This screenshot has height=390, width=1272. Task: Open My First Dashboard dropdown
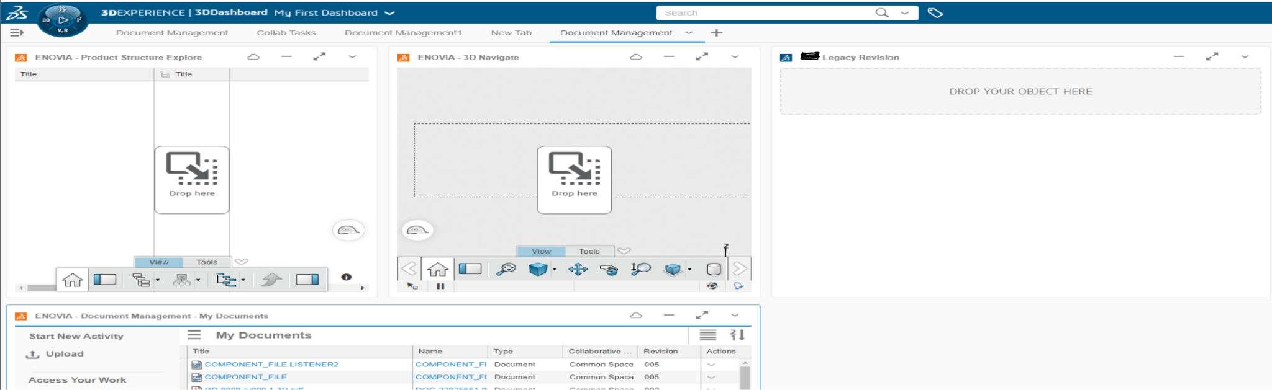click(x=389, y=12)
